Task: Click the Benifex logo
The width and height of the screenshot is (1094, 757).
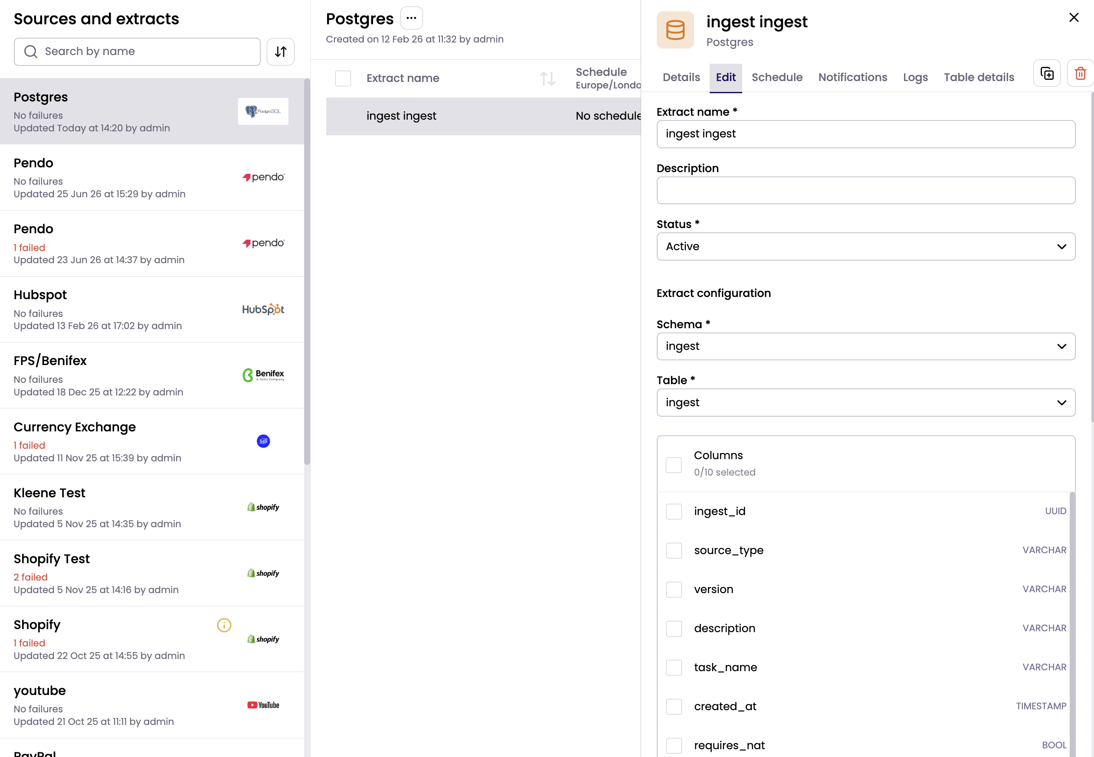Action: [263, 375]
